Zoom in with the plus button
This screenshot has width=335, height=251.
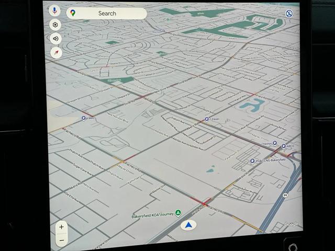61,227
